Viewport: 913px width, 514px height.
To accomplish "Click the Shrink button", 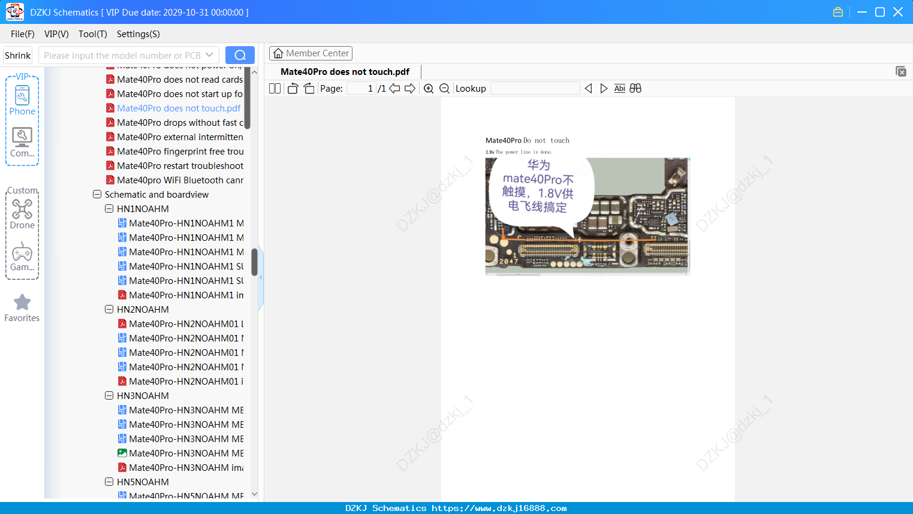I will [x=17, y=55].
